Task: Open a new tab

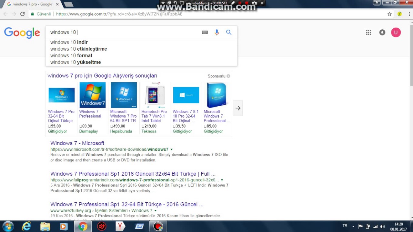Action: [68, 5]
